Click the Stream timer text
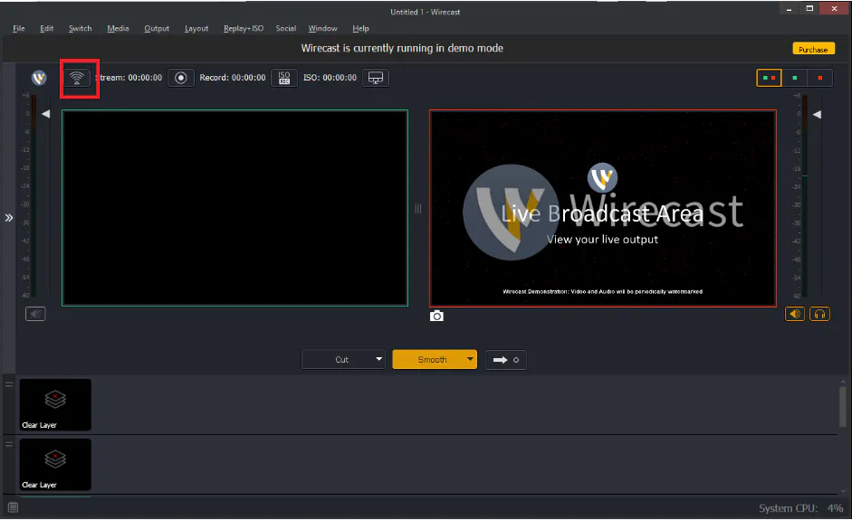 (129, 78)
